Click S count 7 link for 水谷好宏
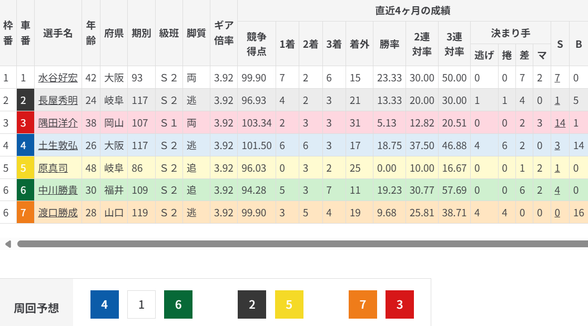This screenshot has height=326, width=588. pyautogui.click(x=557, y=78)
